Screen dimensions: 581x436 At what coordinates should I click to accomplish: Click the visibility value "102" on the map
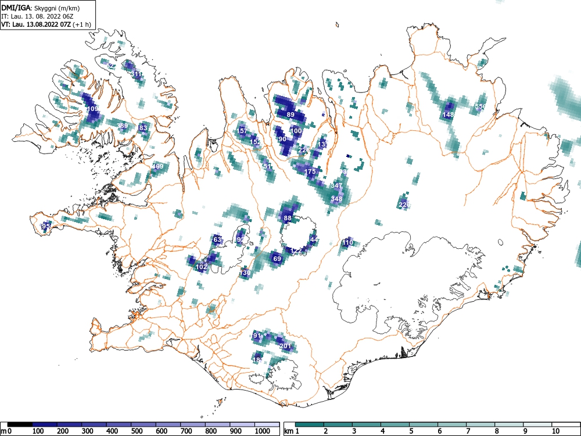[201, 267]
